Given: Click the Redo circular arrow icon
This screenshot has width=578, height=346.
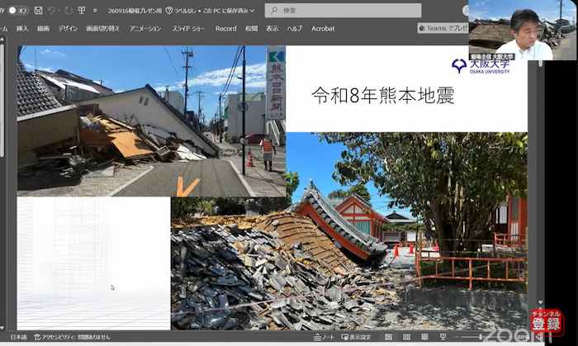Looking at the screenshot, I should tap(69, 10).
